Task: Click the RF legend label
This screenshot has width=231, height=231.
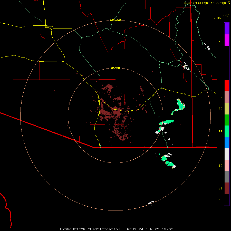Action: tap(220, 29)
